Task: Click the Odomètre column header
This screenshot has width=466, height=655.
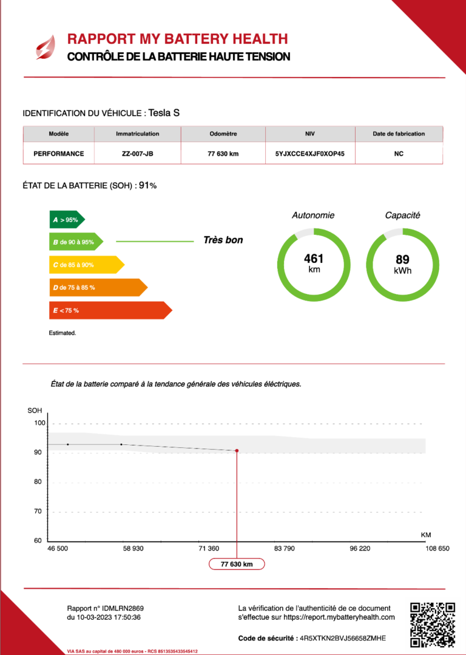Action: coord(223,134)
